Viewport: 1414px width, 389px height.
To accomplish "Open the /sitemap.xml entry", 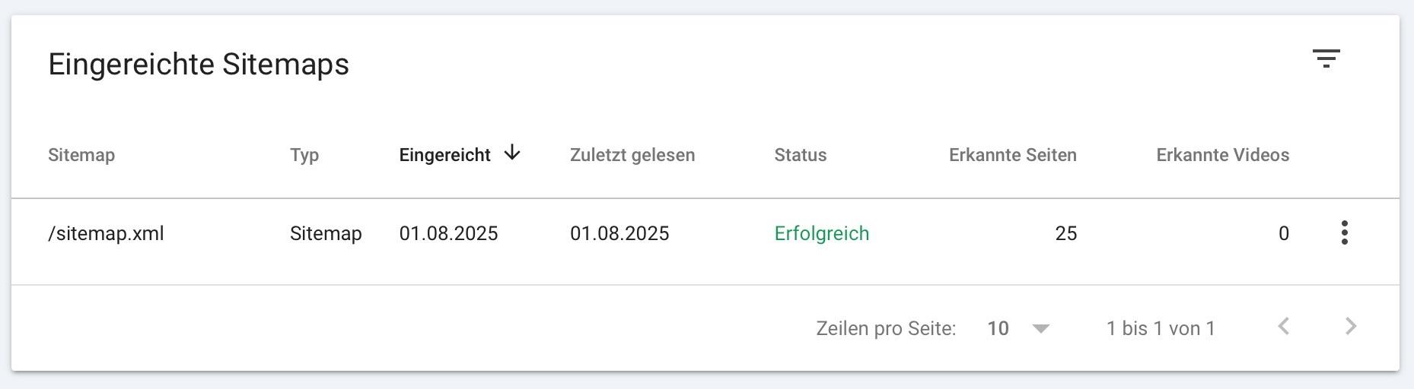I will pos(106,233).
